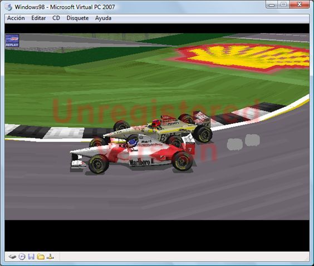This screenshot has width=314, height=266.
Task: Click the Windows98 title bar text
Action: click(65, 7)
